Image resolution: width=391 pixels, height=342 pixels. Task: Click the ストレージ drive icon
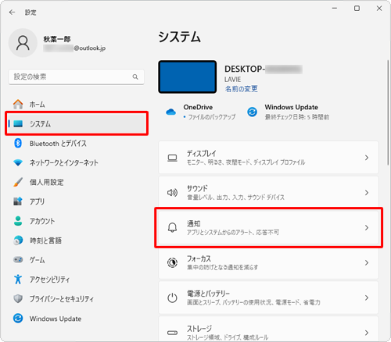[x=172, y=333]
